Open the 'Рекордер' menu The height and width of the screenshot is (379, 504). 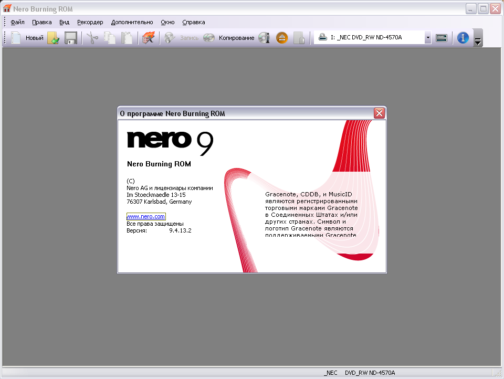(90, 22)
